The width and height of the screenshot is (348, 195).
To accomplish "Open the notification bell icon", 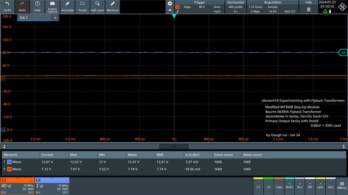I will click(309, 9).
